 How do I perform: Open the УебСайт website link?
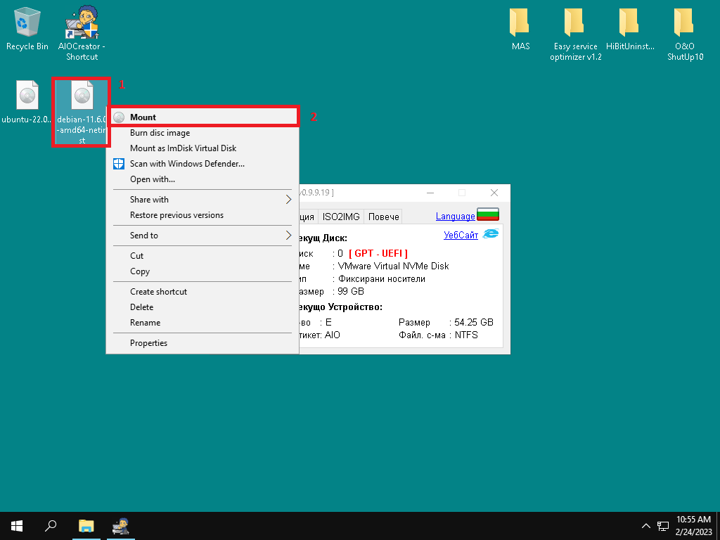(461, 236)
